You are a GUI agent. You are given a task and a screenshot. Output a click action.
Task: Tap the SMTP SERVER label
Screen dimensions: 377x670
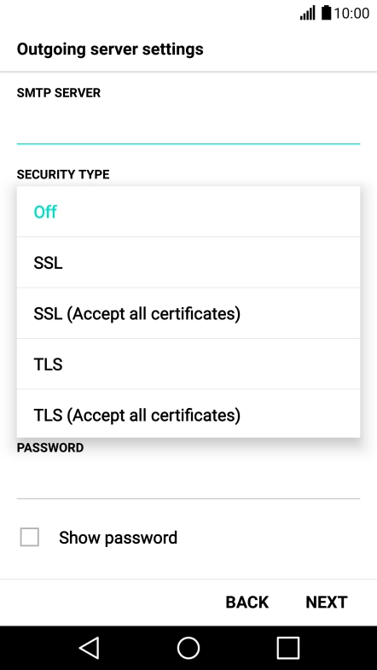59,93
